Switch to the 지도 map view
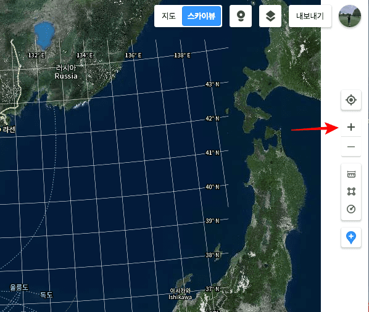Screen dimensions: 369x312 [x=168, y=16]
